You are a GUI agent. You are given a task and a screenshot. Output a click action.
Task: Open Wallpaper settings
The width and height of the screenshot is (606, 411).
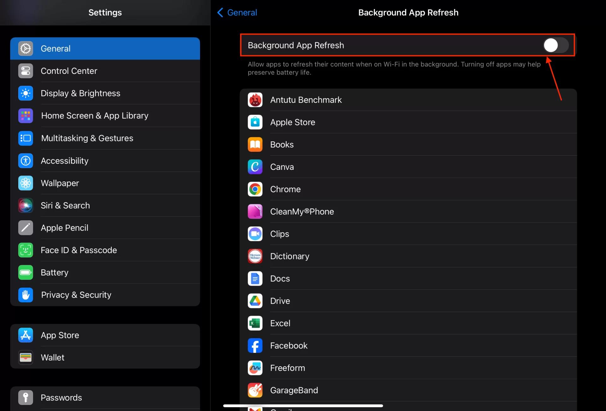click(x=105, y=183)
